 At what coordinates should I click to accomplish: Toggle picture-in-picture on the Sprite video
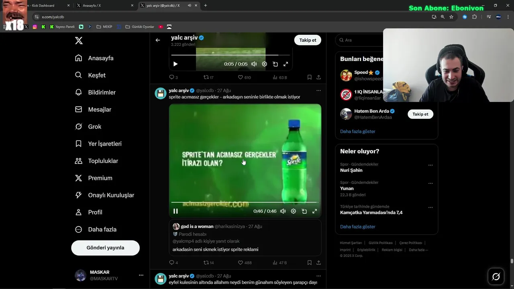(x=304, y=211)
